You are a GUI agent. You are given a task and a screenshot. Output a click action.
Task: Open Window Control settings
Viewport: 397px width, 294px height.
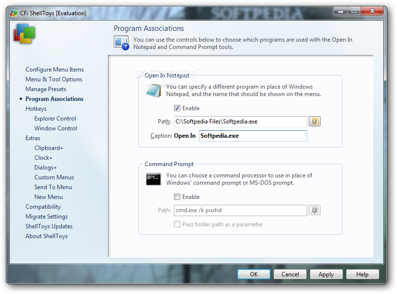click(56, 128)
